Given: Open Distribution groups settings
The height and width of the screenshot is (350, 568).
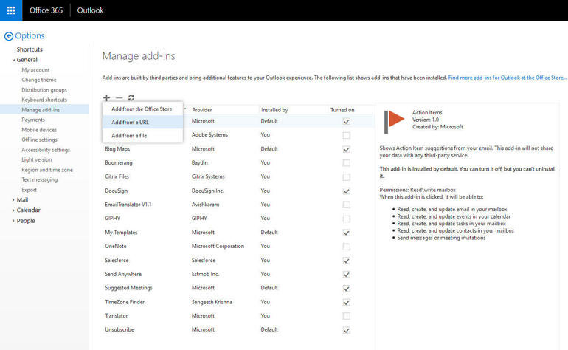Looking at the screenshot, I should [44, 90].
